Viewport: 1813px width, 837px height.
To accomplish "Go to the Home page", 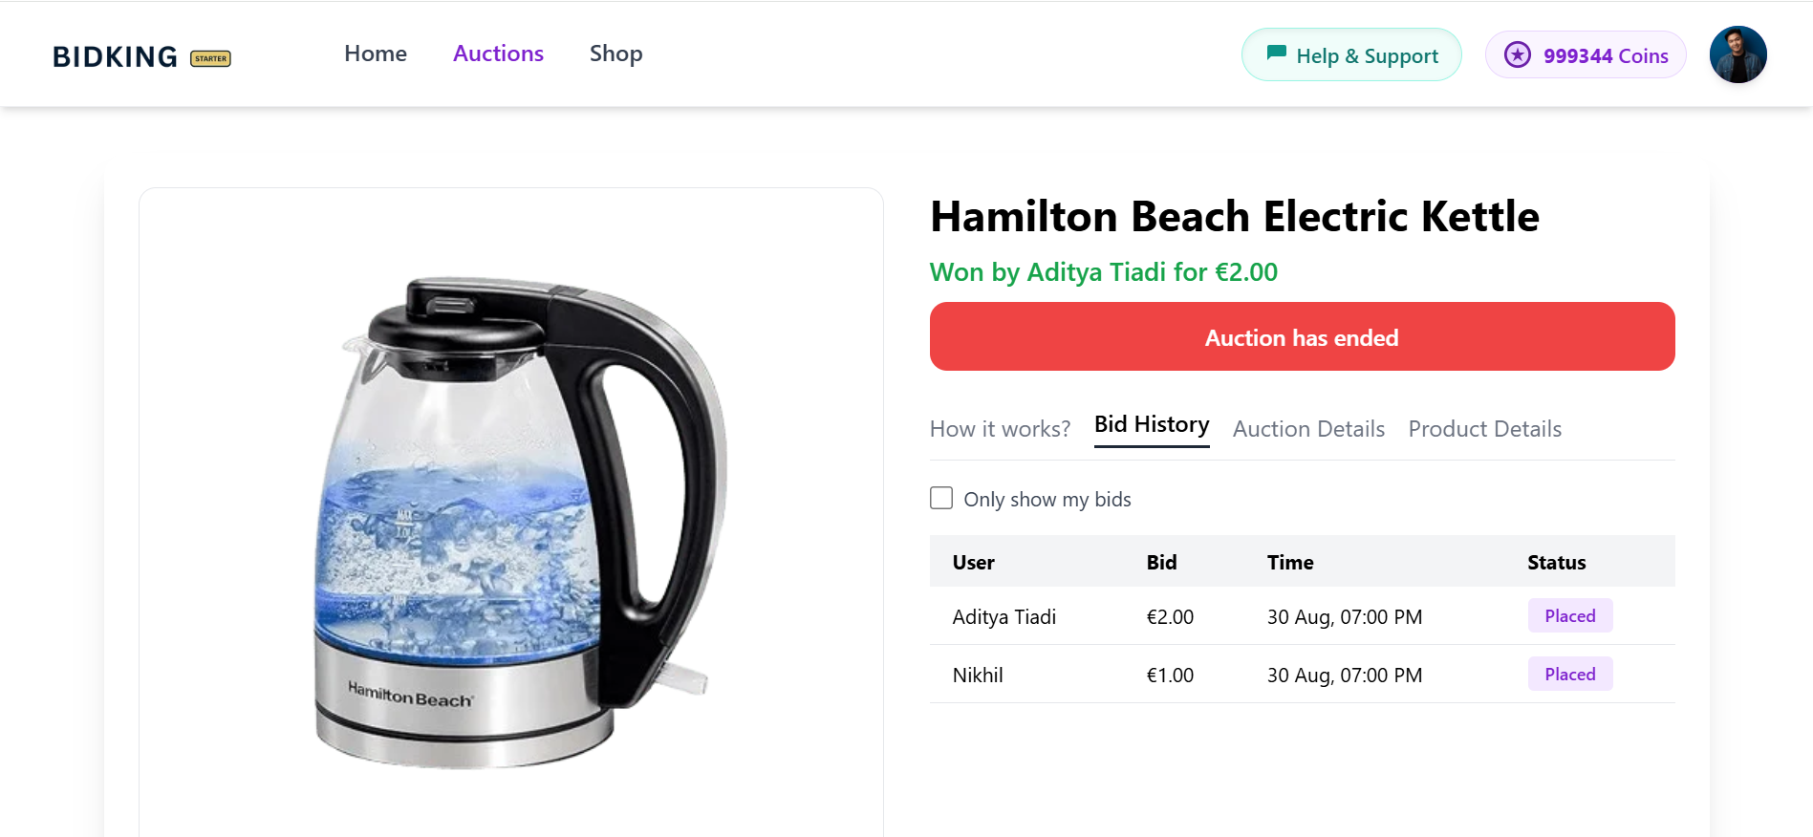I will click(376, 54).
